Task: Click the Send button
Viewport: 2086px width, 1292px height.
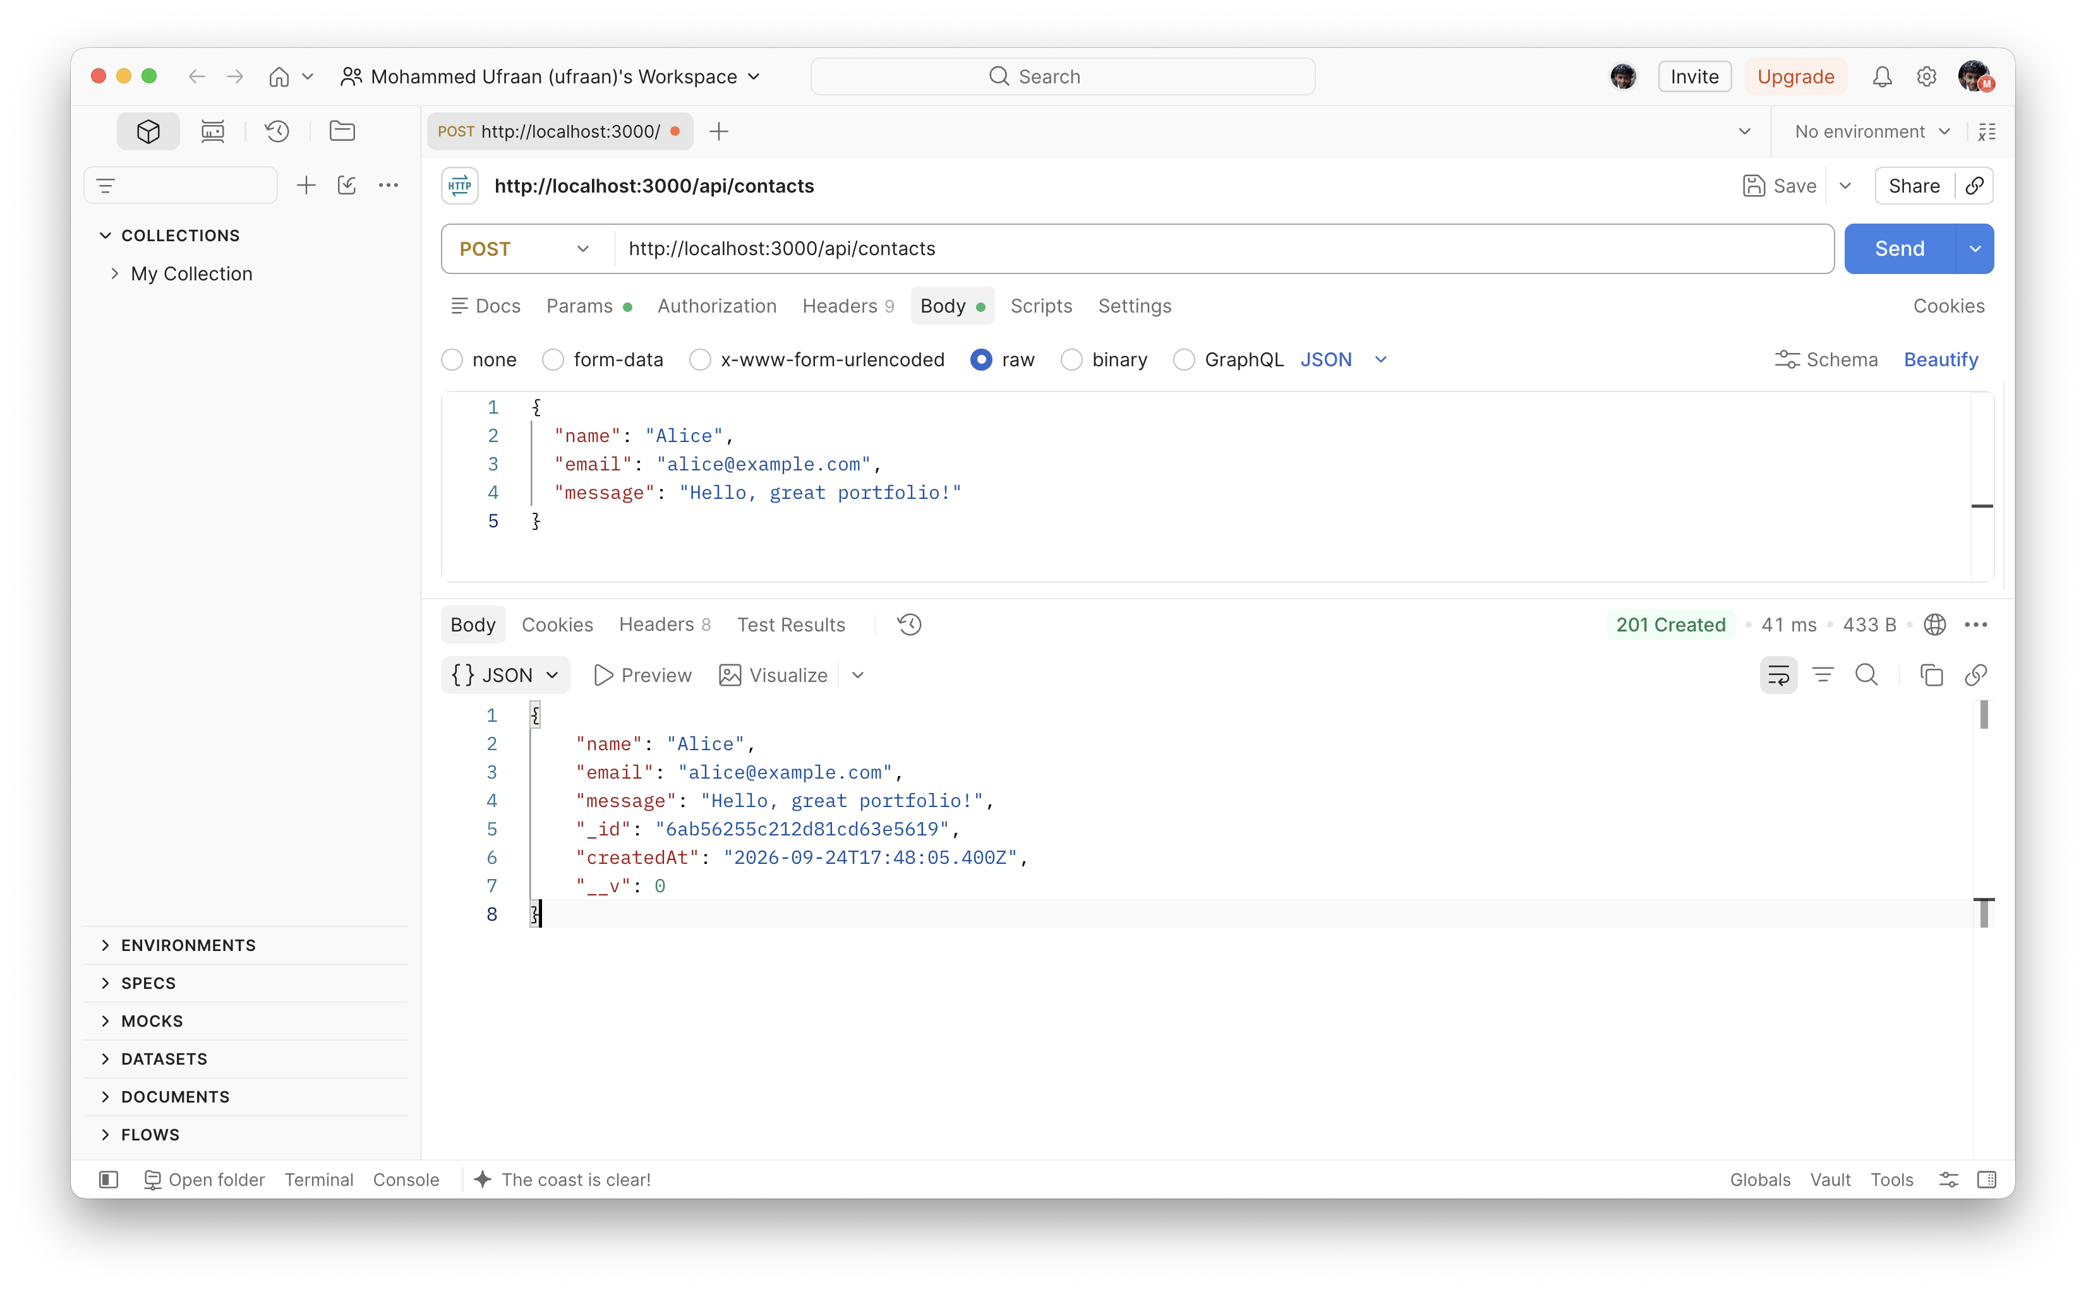Action: point(1899,249)
